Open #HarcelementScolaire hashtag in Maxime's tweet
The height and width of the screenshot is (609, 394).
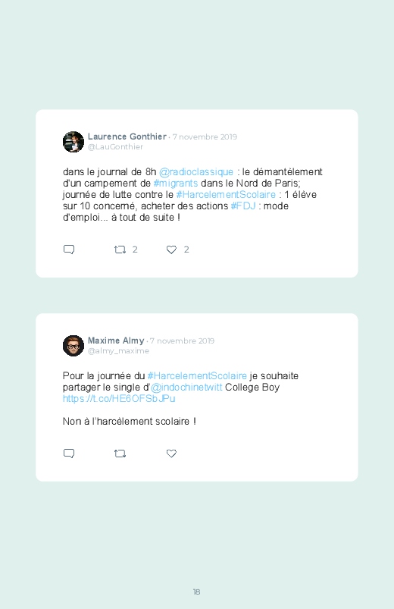(197, 376)
